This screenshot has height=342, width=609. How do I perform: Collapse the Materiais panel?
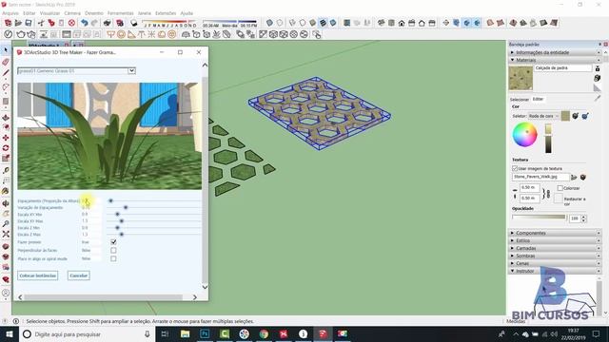pyautogui.click(x=555, y=60)
